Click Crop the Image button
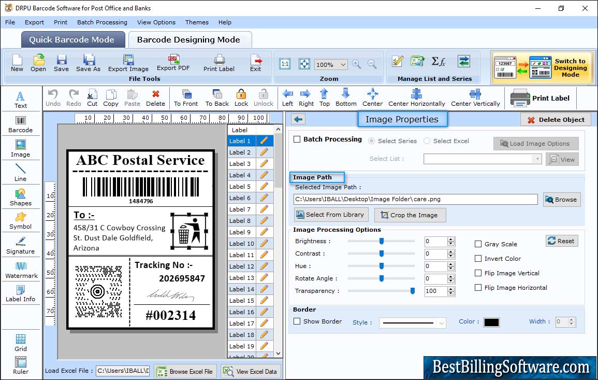 [x=410, y=215]
